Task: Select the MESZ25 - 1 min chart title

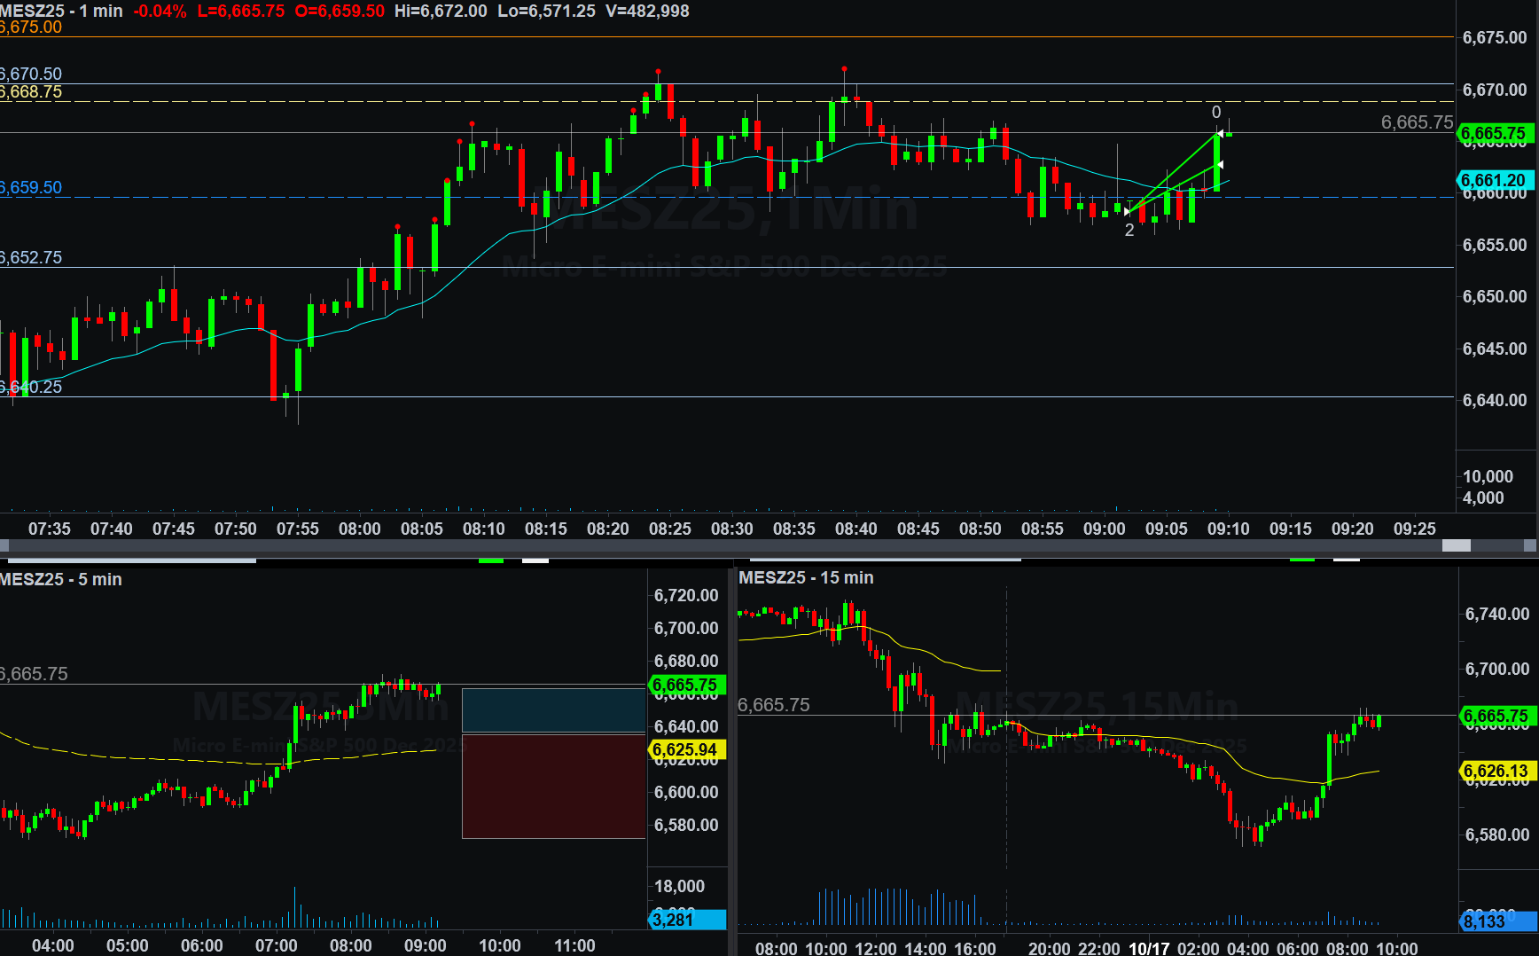Action: coord(62,12)
